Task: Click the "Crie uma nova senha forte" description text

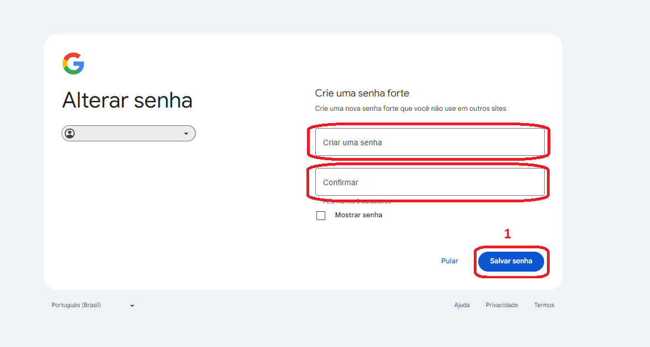Action: pos(410,109)
